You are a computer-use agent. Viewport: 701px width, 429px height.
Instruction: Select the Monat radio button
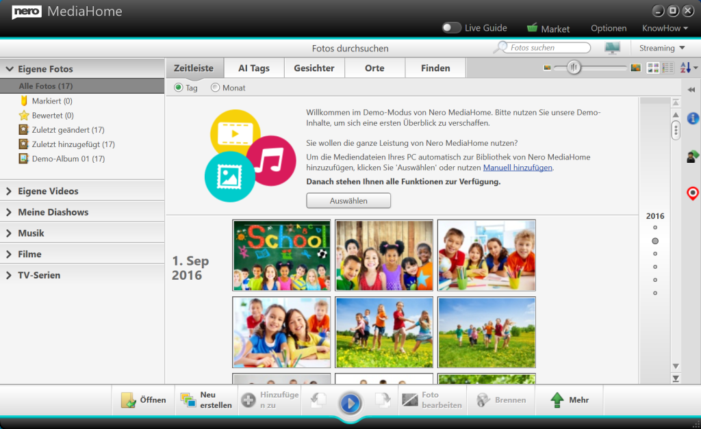[x=216, y=88]
